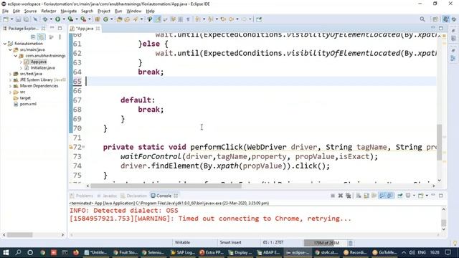Open the Open Console dropdown
459x258 pixels.
tap(427, 196)
